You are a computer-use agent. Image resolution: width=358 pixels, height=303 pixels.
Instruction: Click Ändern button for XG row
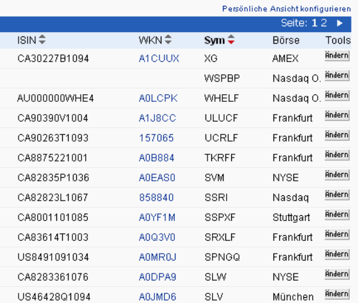point(337,56)
